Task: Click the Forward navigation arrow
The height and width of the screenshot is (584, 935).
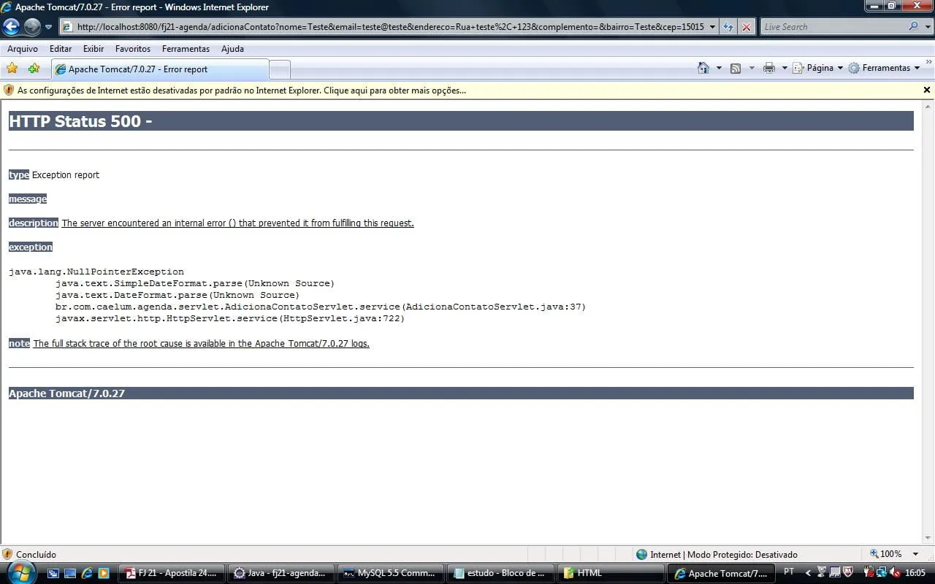Action: click(x=32, y=27)
